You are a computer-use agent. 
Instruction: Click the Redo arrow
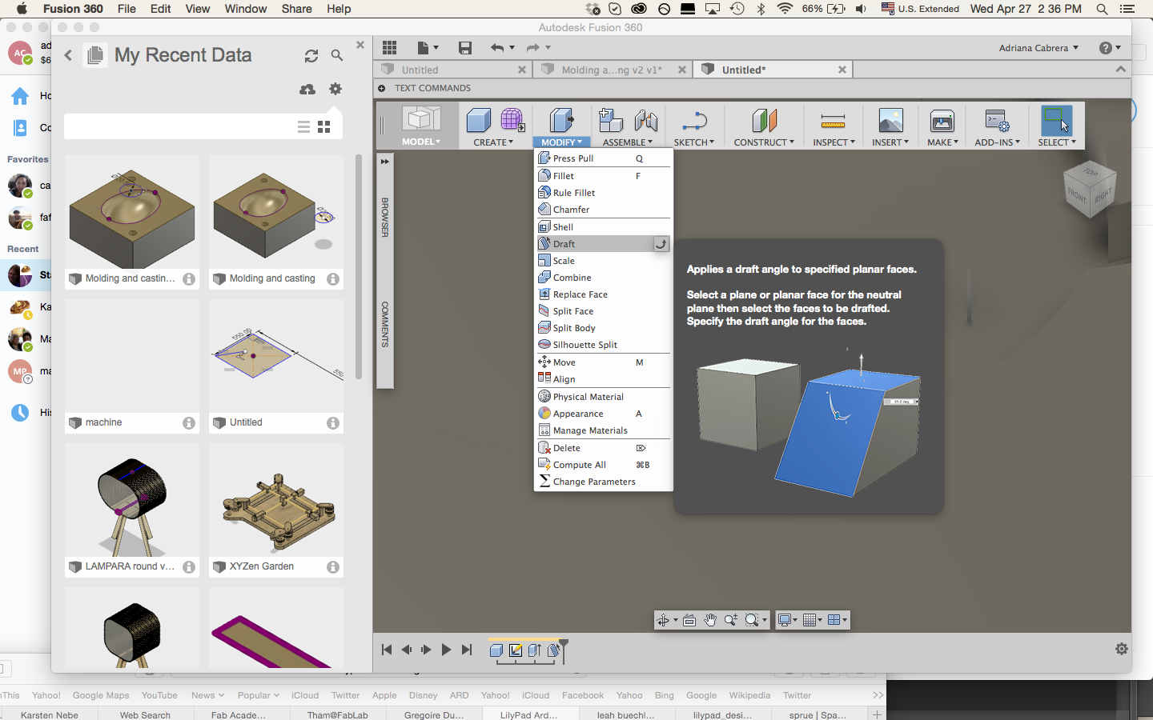tap(533, 47)
